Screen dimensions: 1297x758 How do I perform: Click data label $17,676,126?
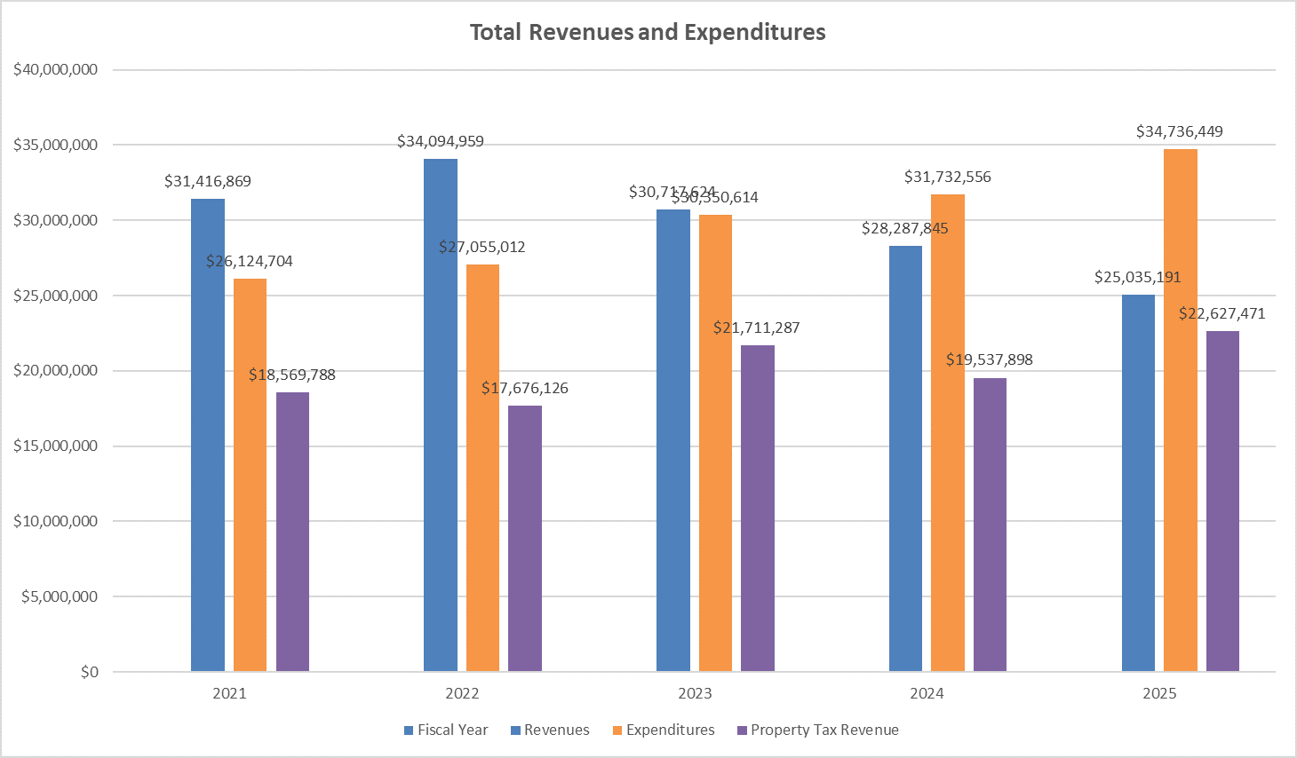click(x=525, y=388)
